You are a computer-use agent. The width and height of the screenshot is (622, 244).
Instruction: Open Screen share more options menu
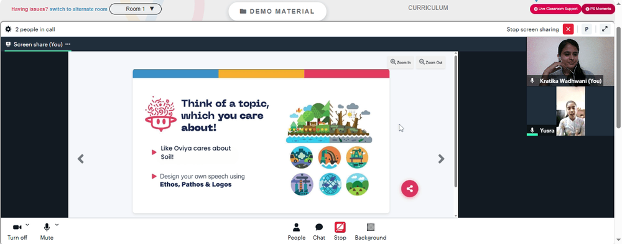[x=68, y=44]
